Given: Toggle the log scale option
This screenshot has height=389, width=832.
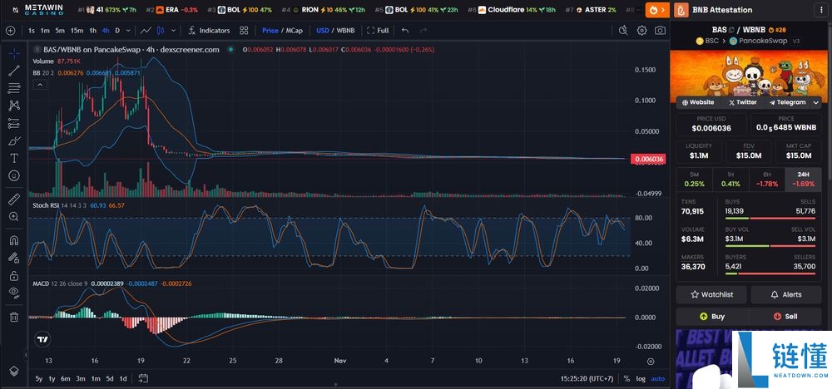Looking at the screenshot, I should click(639, 379).
